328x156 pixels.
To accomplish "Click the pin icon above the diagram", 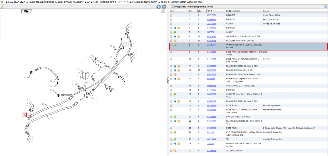I will tap(2, 7).
